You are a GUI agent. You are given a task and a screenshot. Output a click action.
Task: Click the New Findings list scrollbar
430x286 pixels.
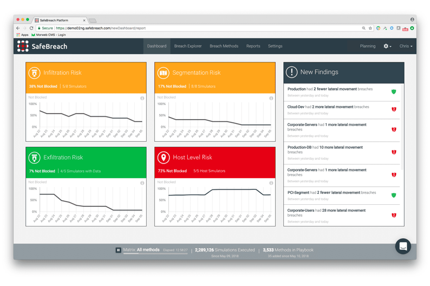tap(402, 127)
